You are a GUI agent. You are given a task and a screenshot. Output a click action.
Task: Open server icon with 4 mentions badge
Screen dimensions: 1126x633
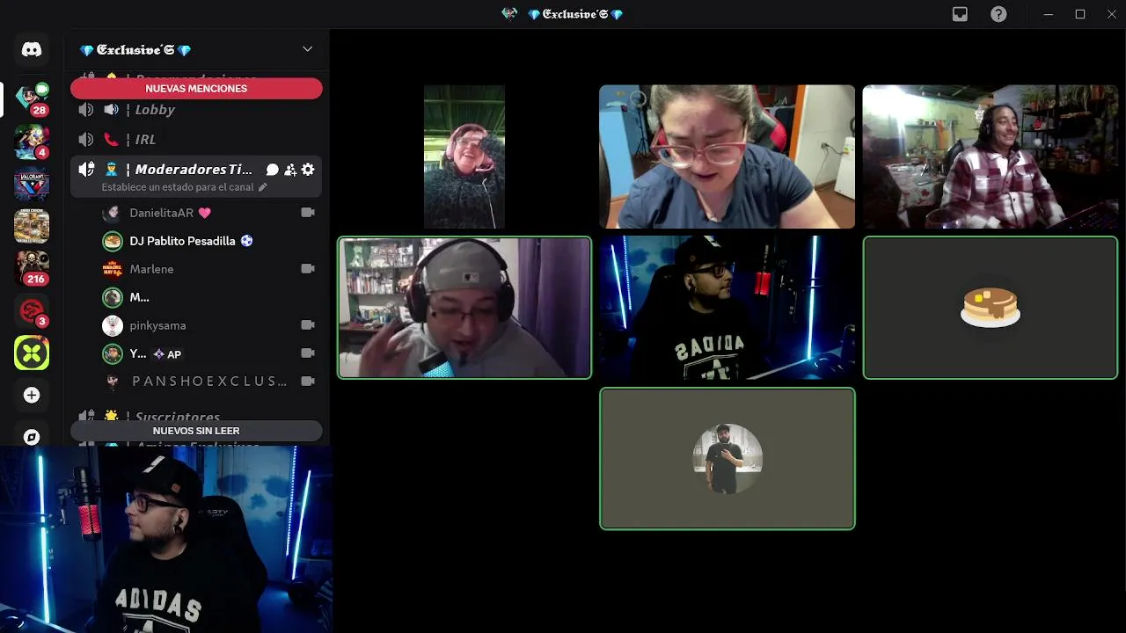pos(32,142)
